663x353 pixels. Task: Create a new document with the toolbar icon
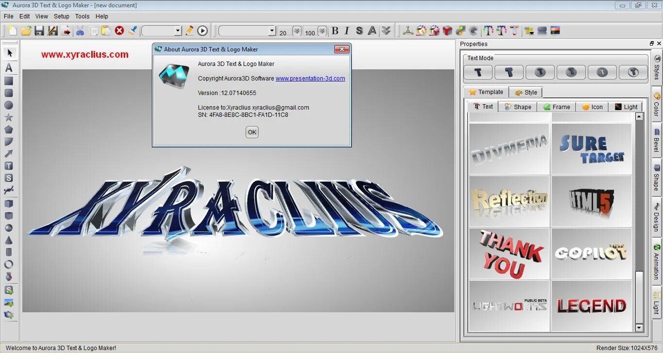click(13, 31)
